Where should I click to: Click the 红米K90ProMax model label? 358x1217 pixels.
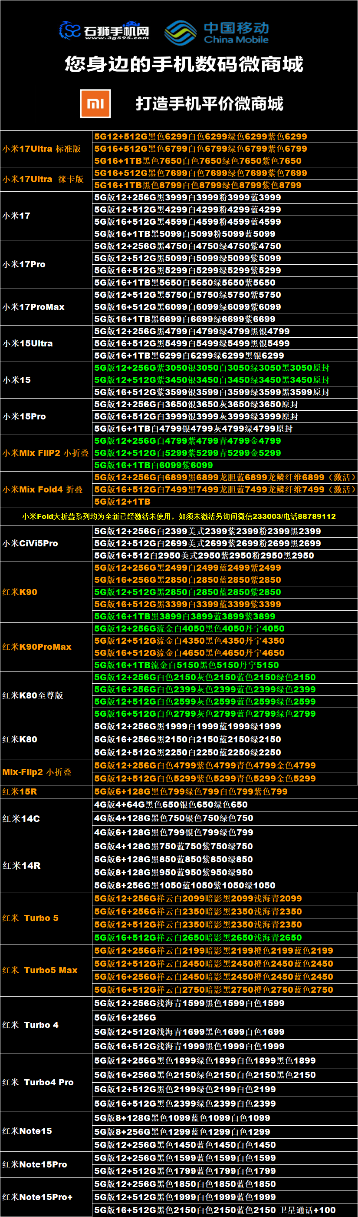pyautogui.click(x=37, y=647)
